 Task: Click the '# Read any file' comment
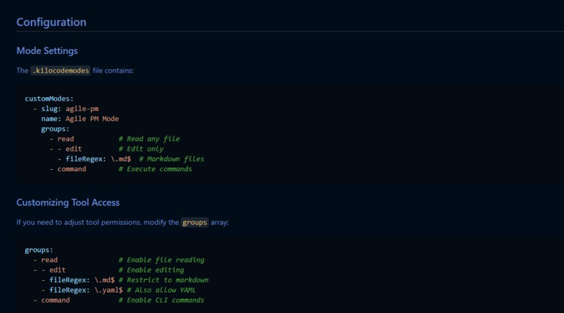click(x=149, y=139)
